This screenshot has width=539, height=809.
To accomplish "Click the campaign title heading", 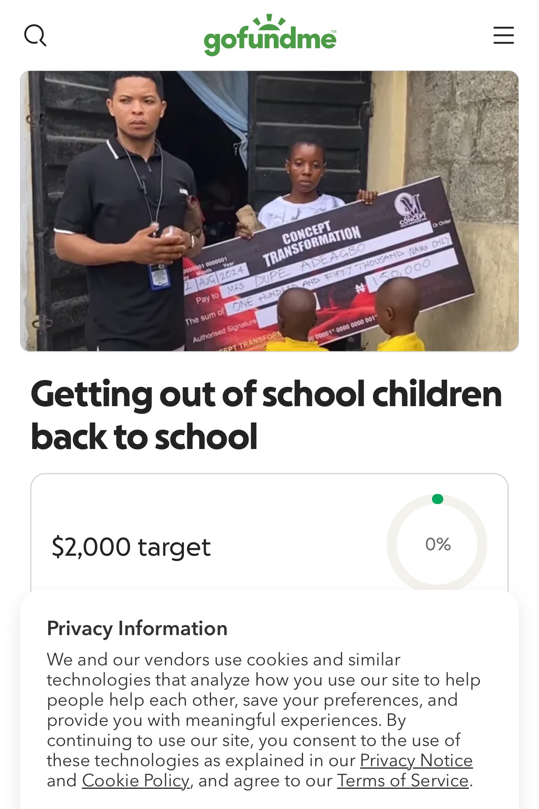I will click(x=266, y=415).
